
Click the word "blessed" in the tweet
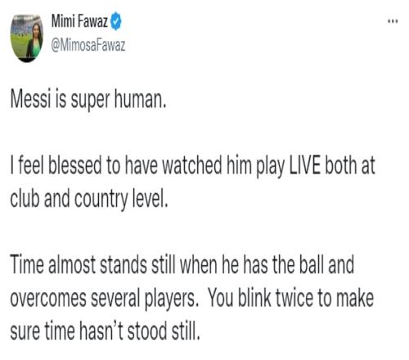(x=75, y=165)
